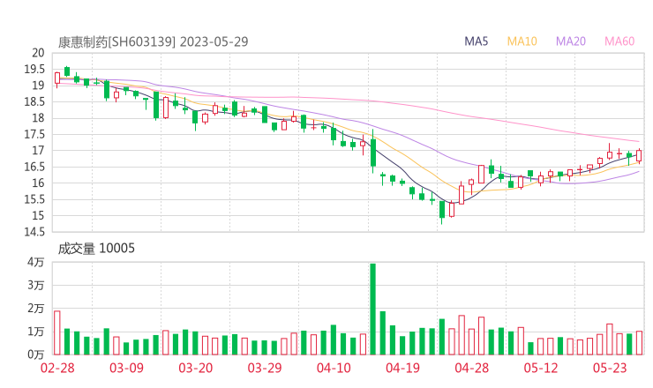Click the 03-09 date axis label
The width and height of the screenshot is (653, 388).
126,368
